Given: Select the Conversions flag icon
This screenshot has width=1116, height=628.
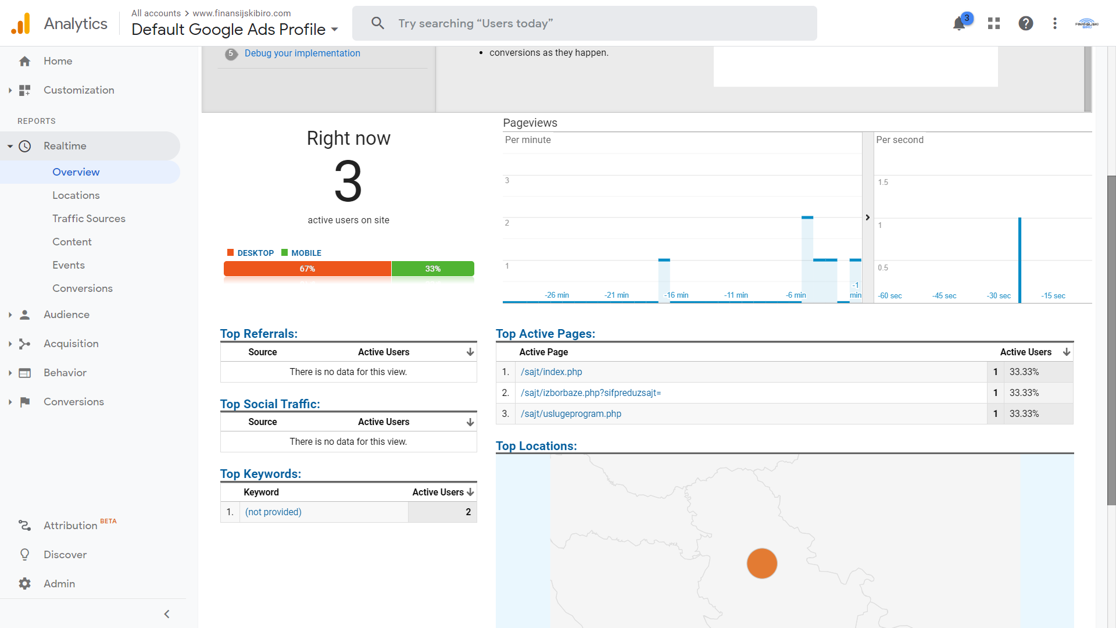Looking at the screenshot, I should (x=25, y=401).
